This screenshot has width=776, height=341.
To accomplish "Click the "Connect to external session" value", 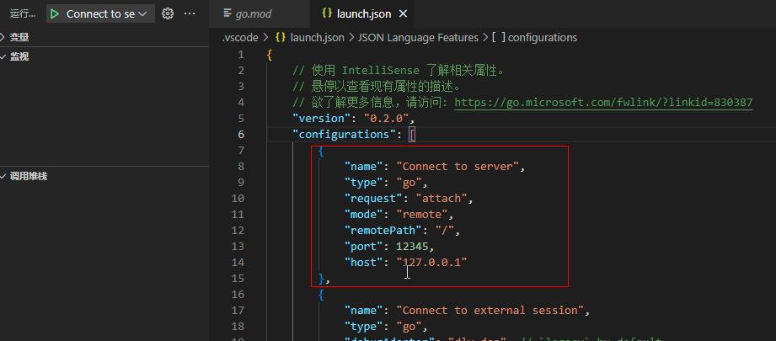I will coord(490,311).
